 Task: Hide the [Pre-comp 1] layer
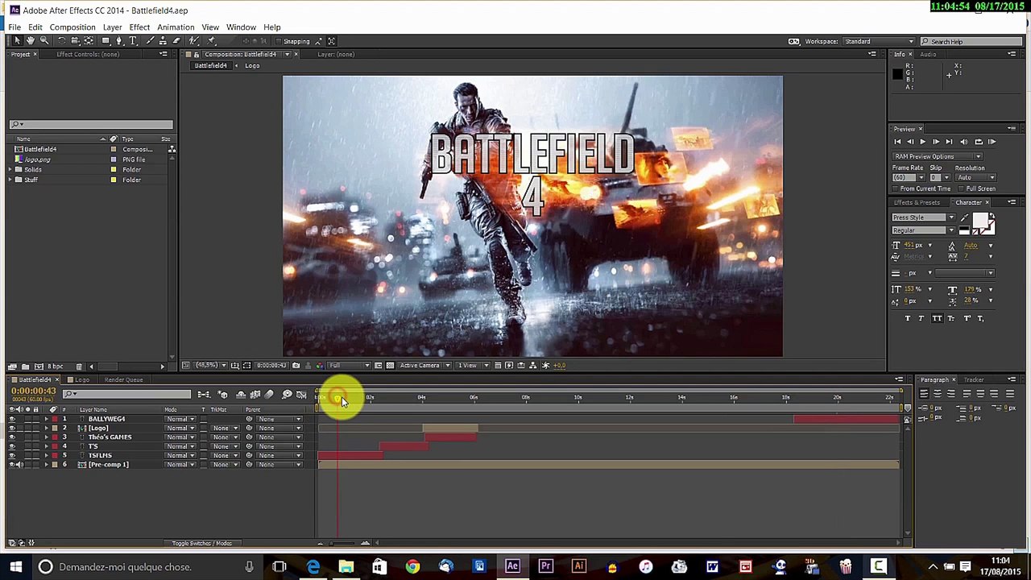[x=12, y=465]
